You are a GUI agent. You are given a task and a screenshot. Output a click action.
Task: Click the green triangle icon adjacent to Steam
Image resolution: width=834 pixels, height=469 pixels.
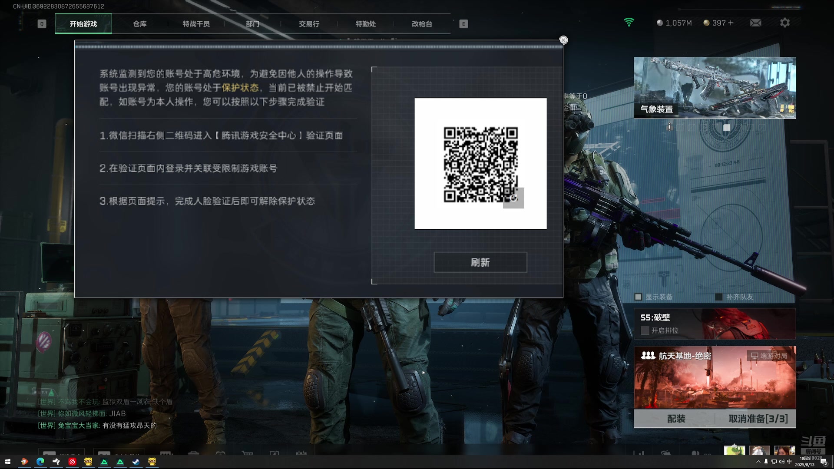point(120,462)
